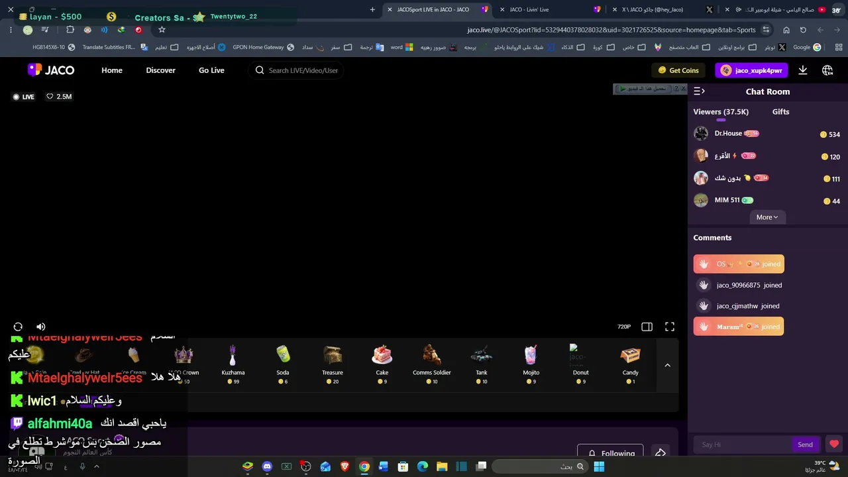
Task: Reload the page in browser toolbar
Action: (x=803, y=30)
